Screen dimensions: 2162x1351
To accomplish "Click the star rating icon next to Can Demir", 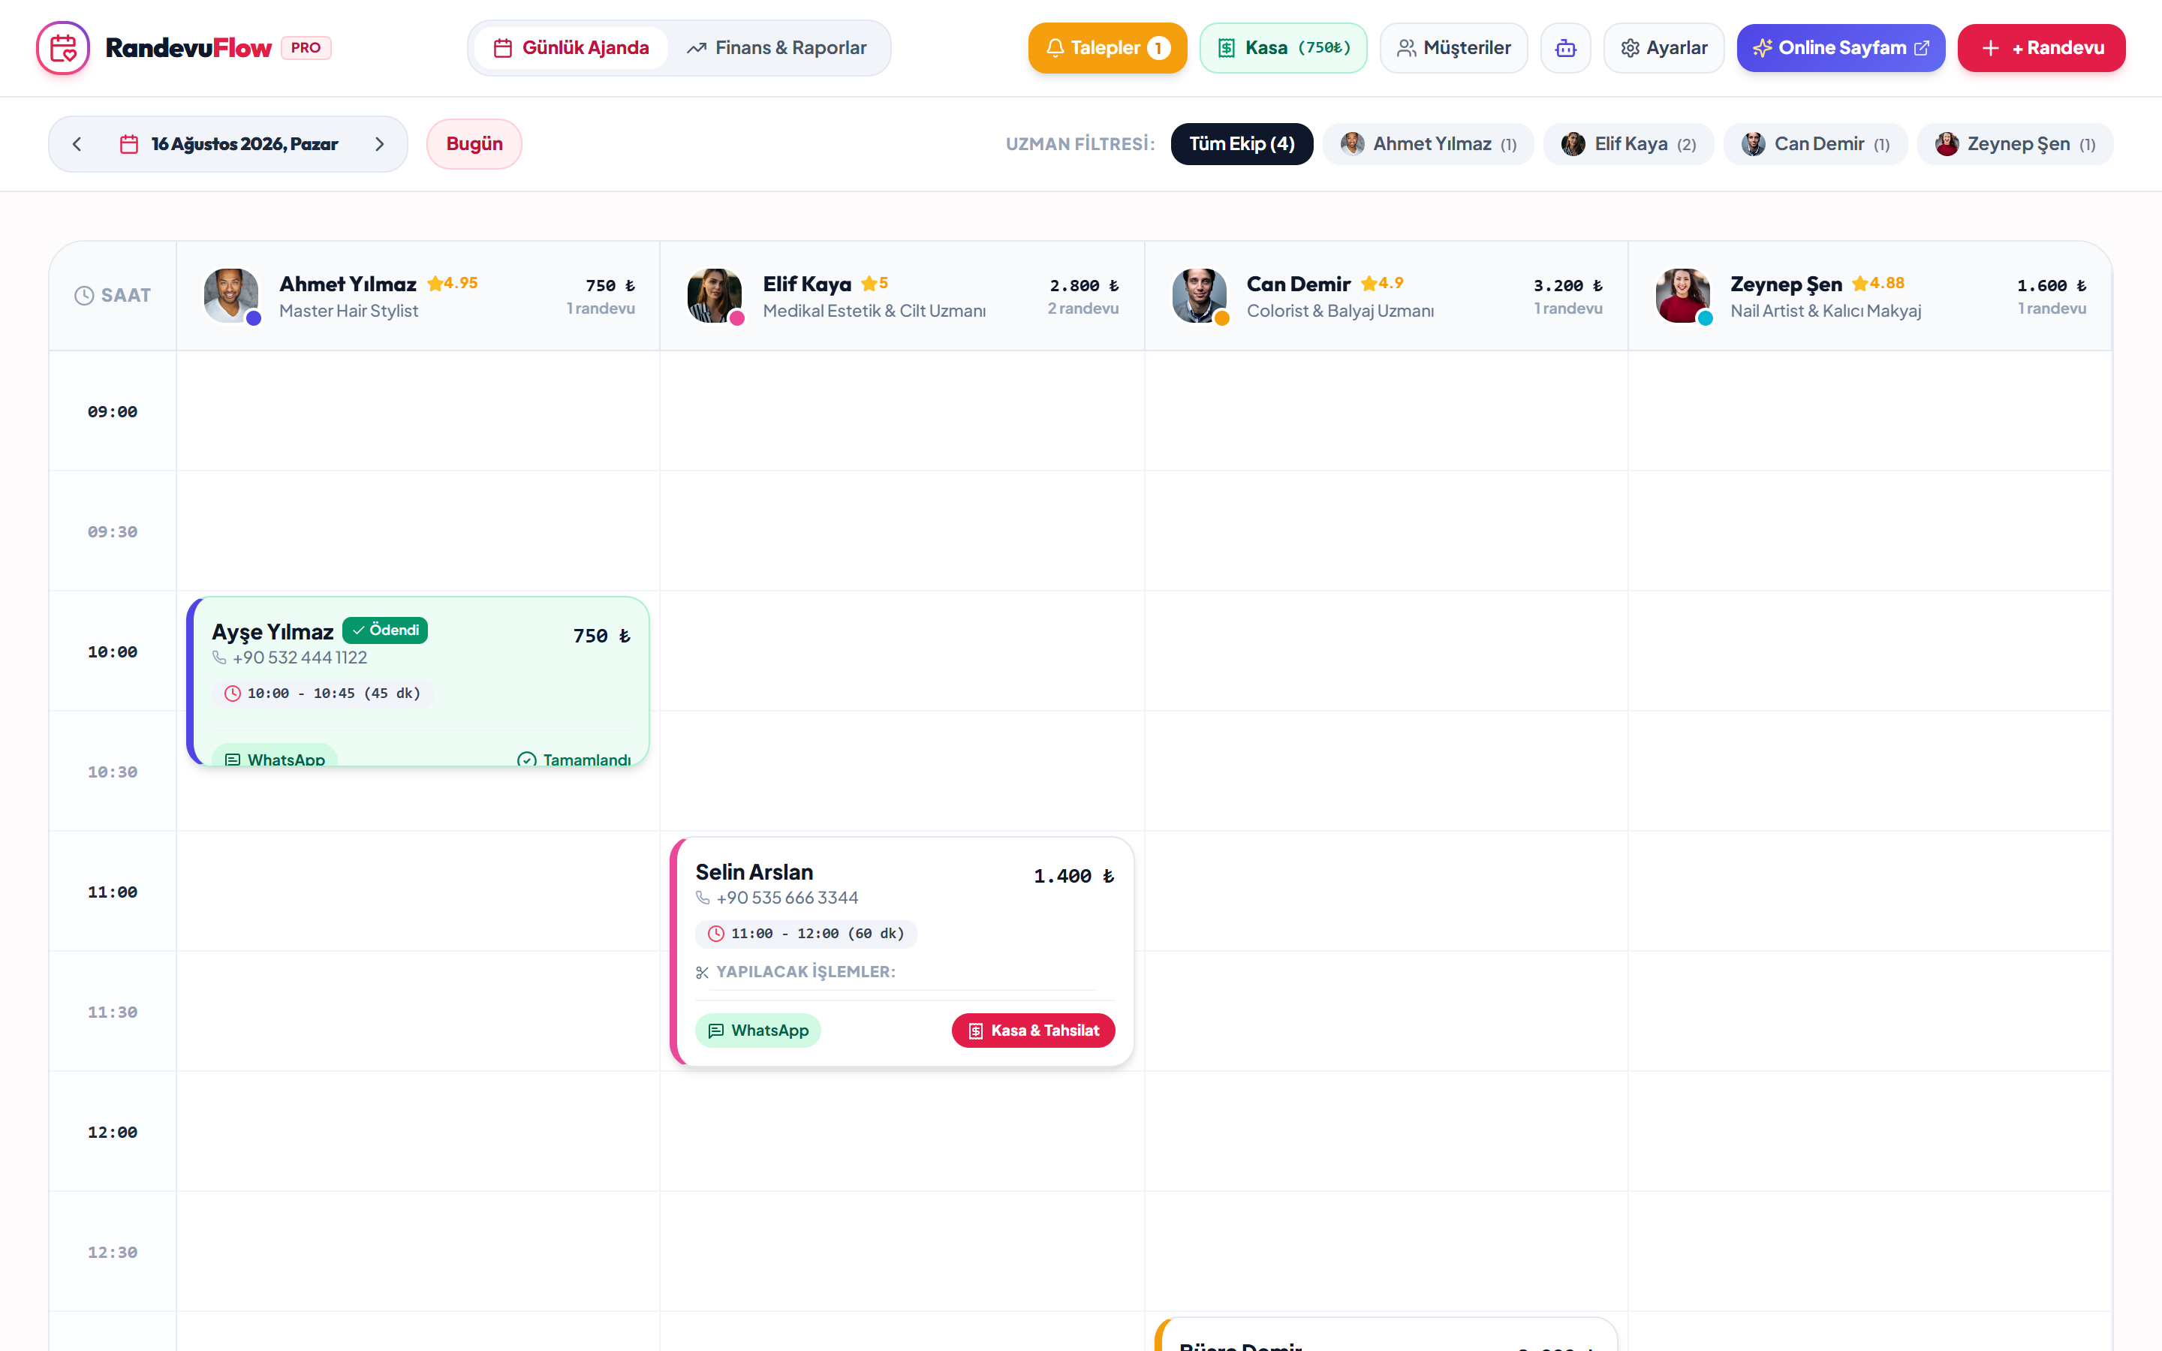I will pos(1369,283).
